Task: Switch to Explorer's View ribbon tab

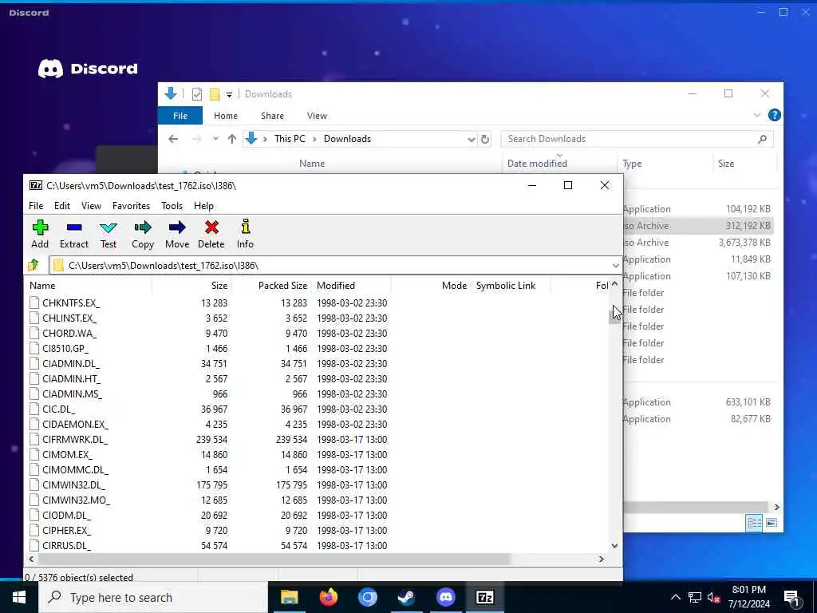Action: click(317, 116)
